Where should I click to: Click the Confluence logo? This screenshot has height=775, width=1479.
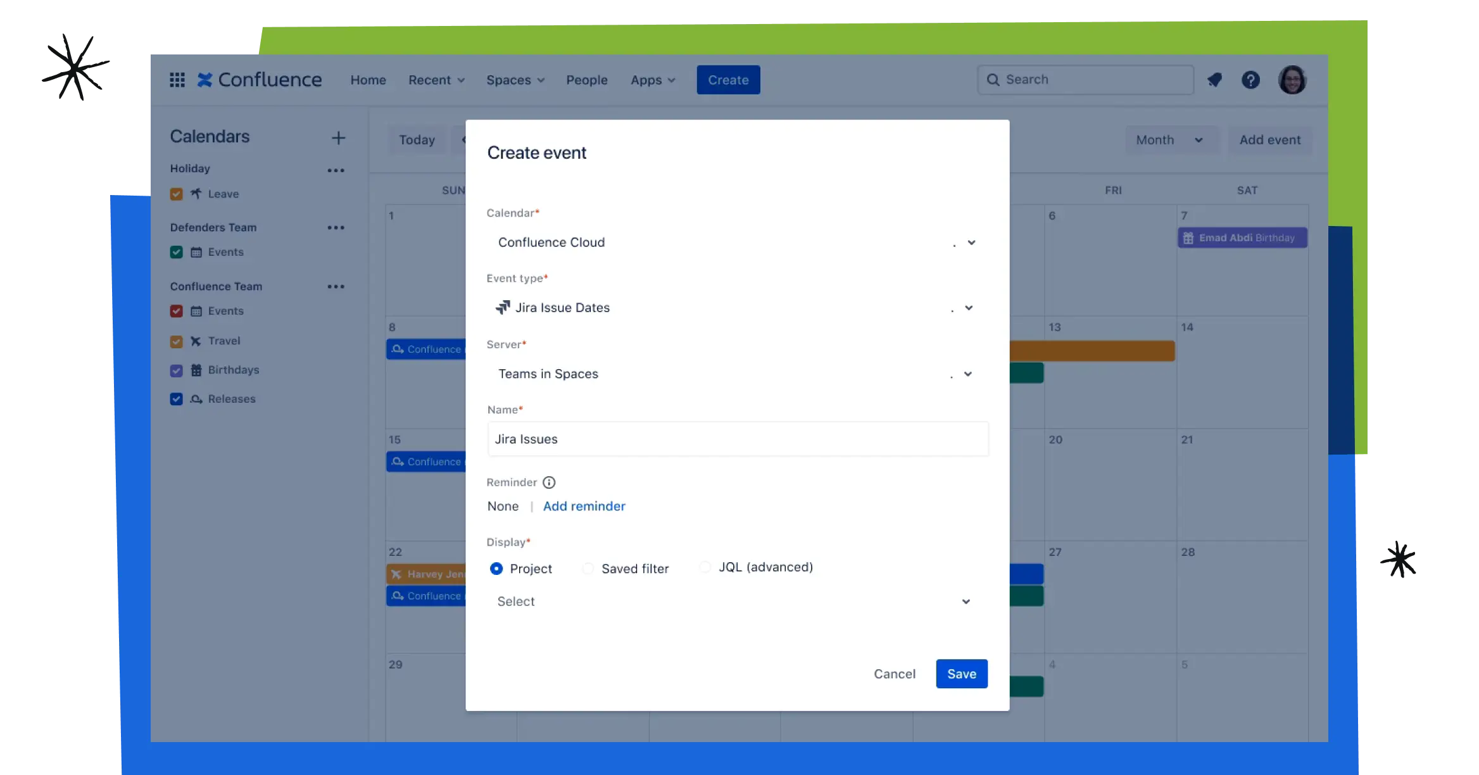[x=259, y=80]
